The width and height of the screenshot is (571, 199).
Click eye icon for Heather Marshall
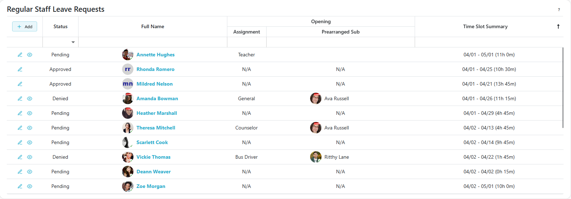point(30,113)
